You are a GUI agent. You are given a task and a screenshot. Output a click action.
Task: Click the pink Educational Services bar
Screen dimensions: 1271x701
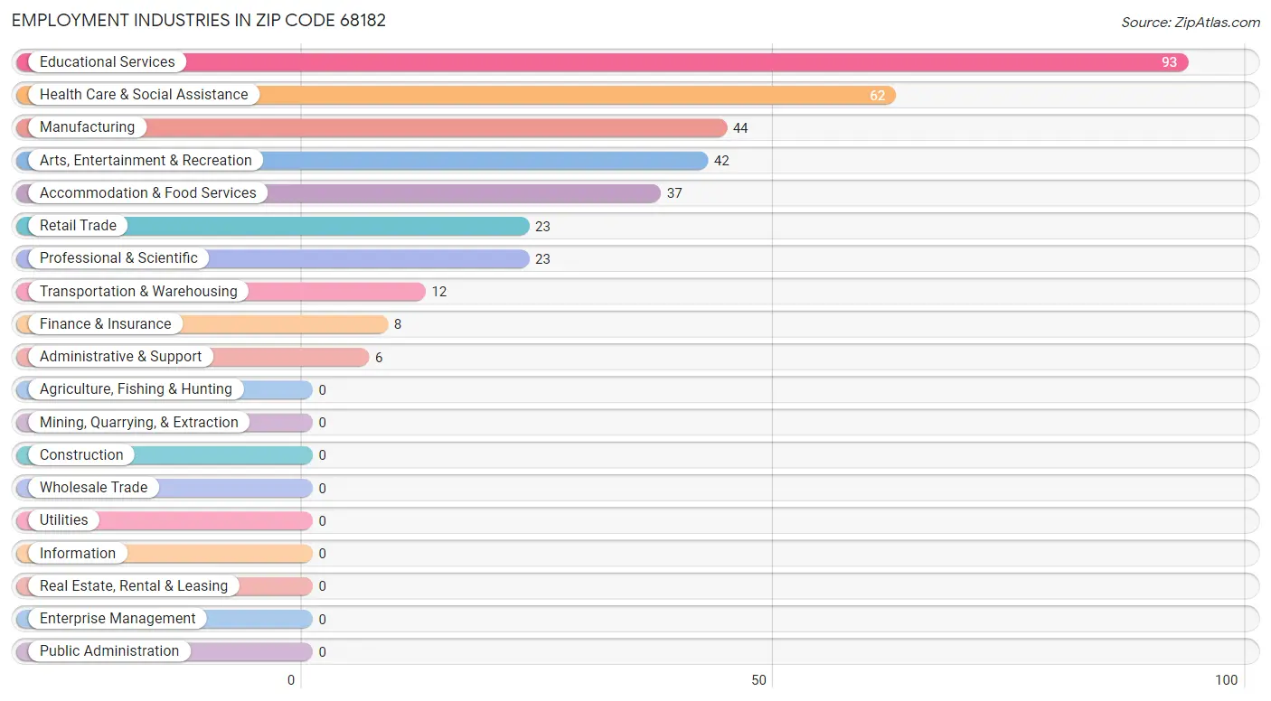(x=602, y=62)
